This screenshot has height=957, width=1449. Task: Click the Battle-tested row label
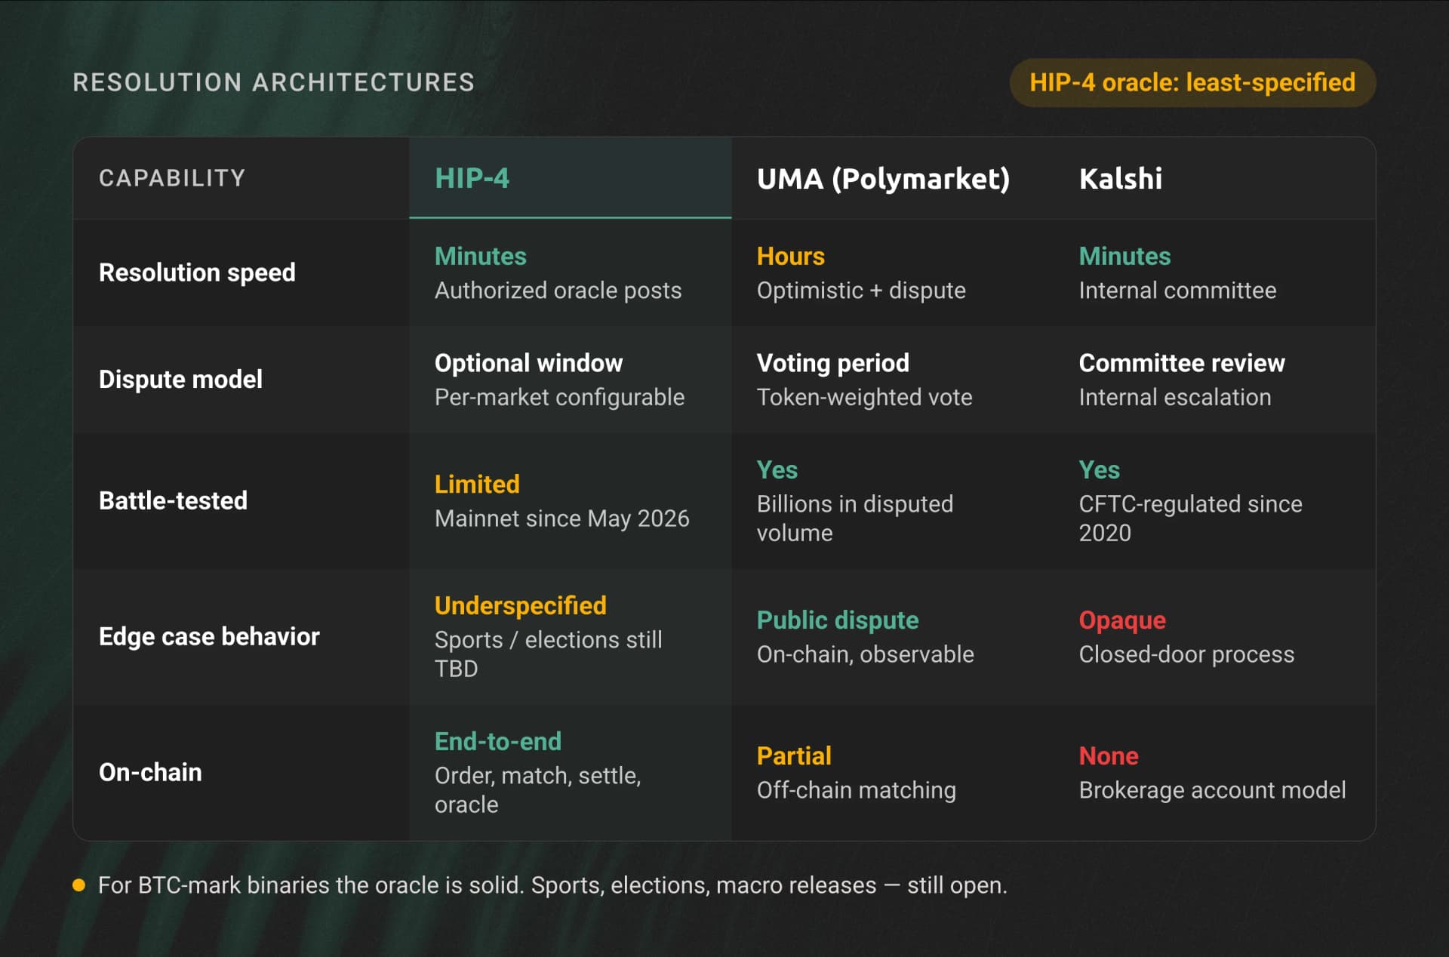point(173,500)
